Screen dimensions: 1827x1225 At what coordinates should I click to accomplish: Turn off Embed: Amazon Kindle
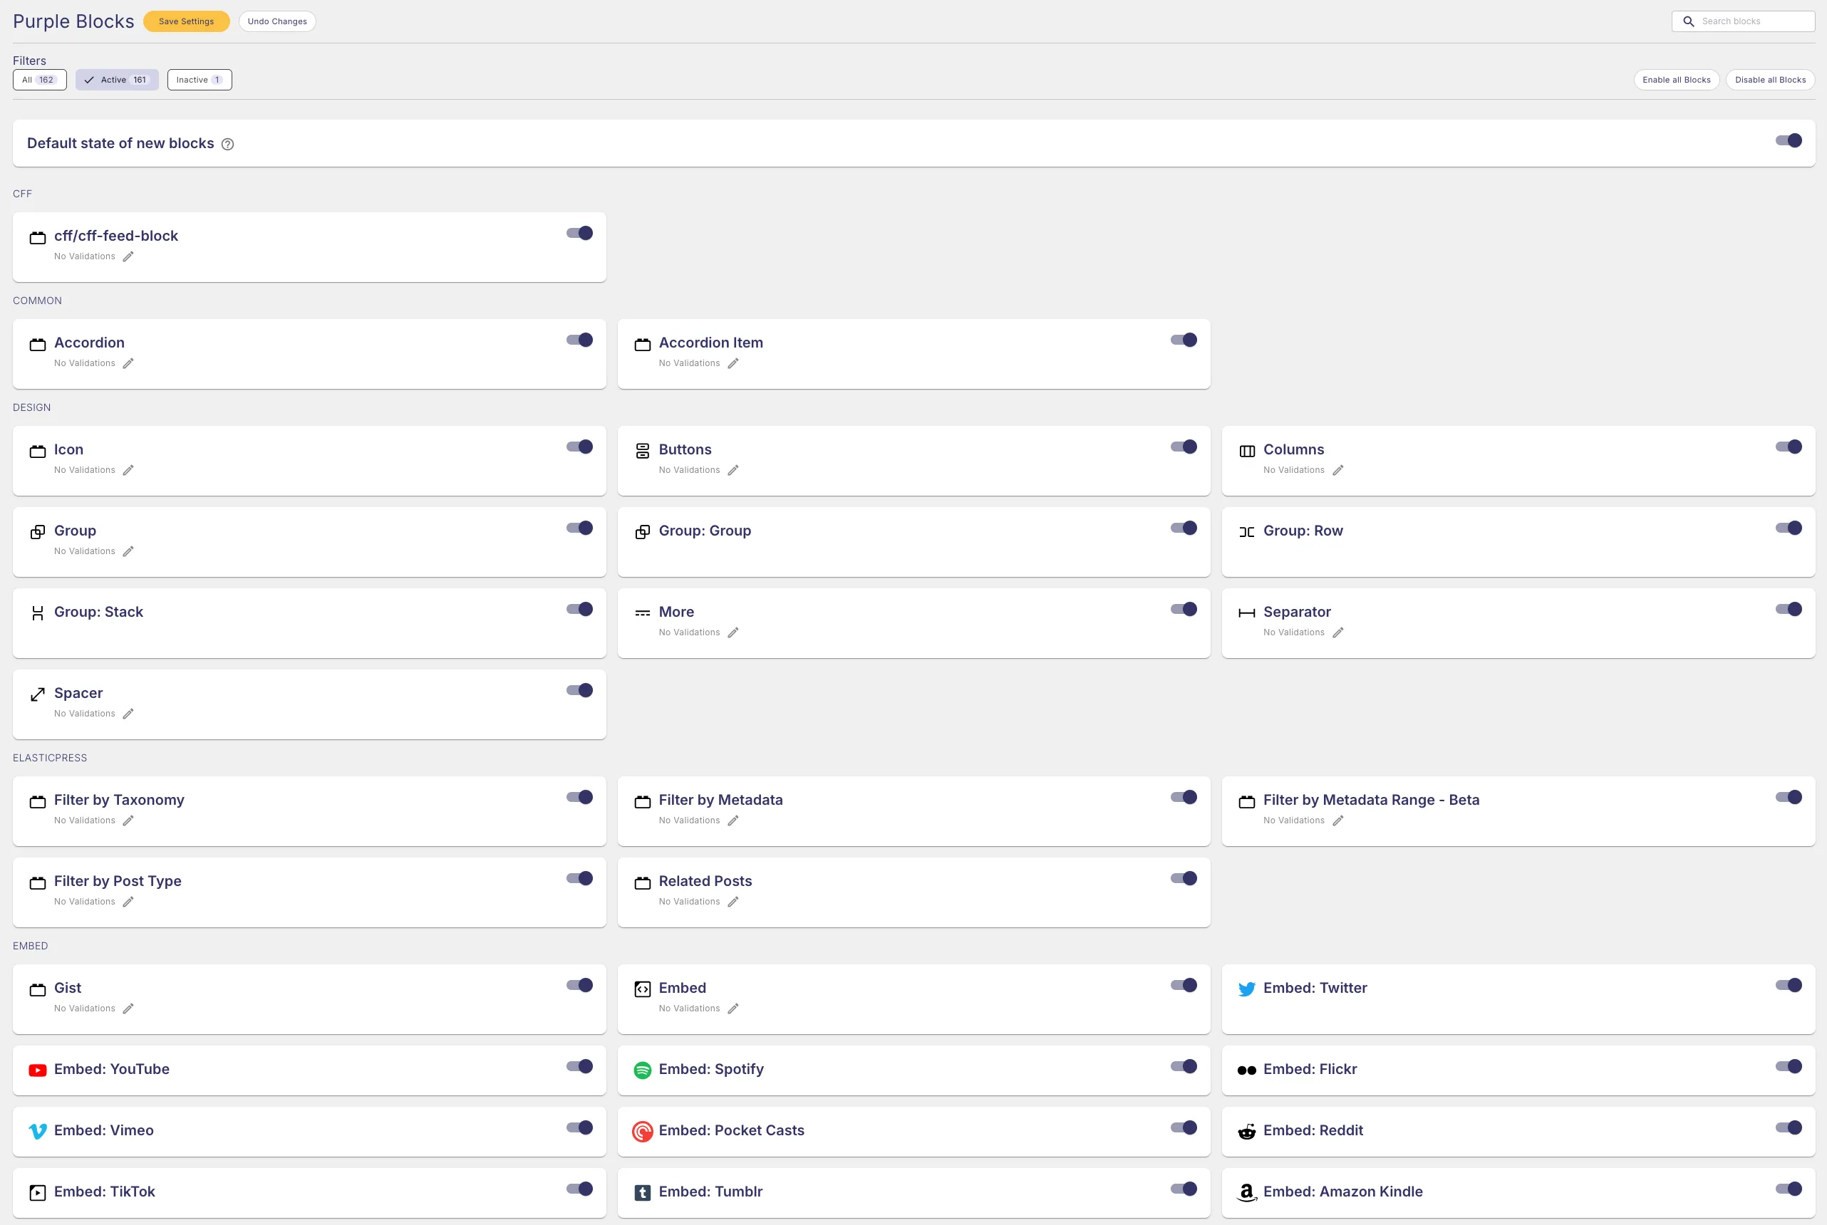tap(1789, 1189)
